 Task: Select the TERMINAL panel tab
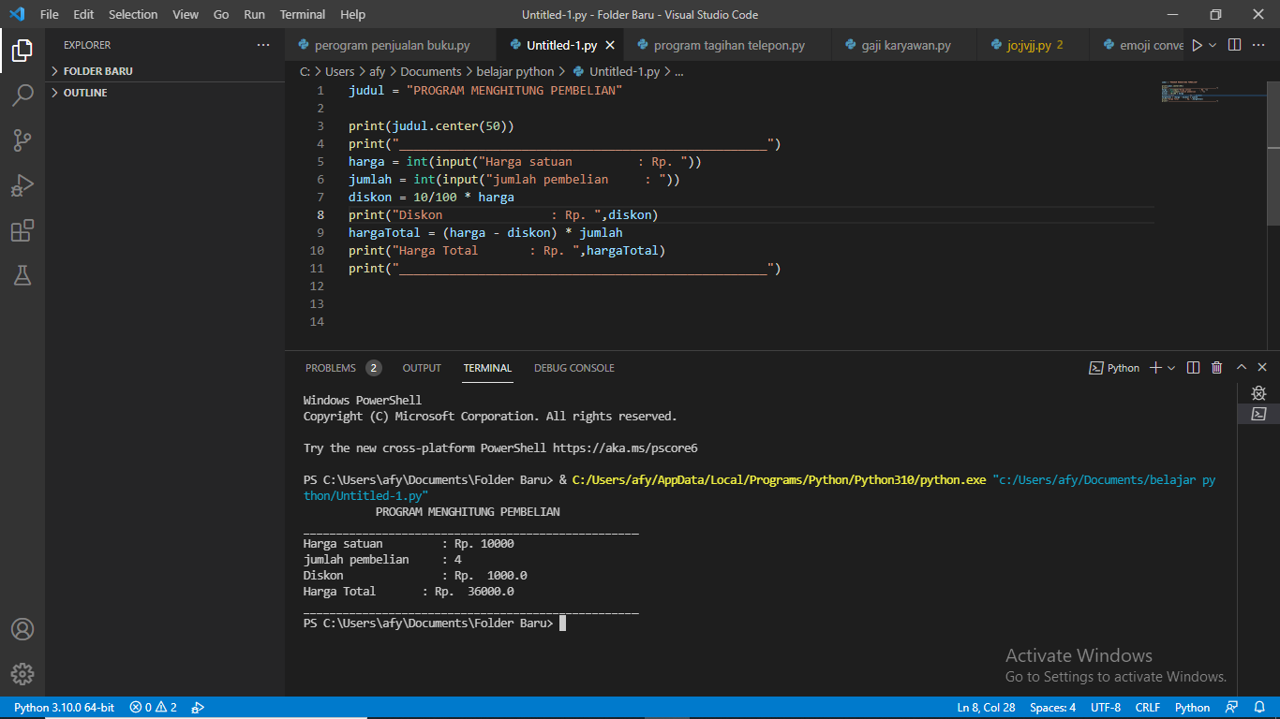487,368
